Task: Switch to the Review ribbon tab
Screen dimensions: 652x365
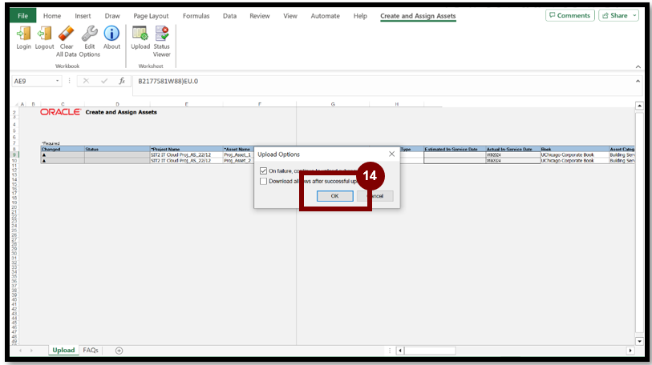Action: pos(260,16)
